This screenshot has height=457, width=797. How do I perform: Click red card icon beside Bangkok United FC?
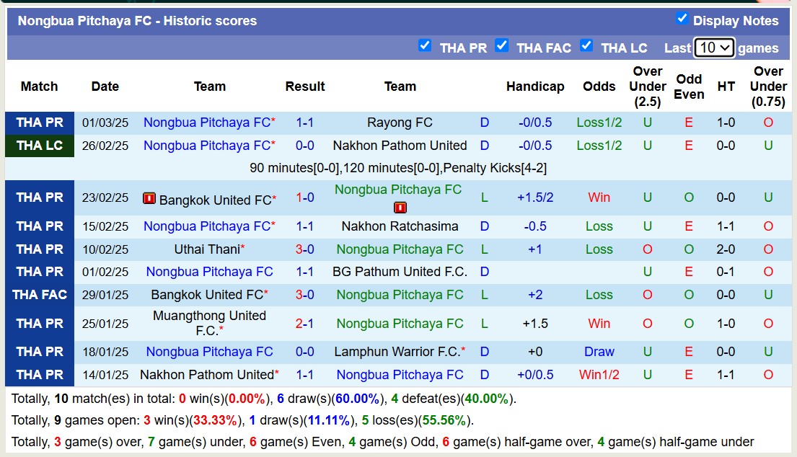point(149,198)
